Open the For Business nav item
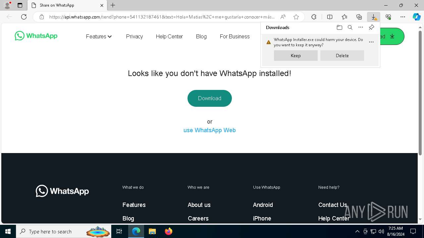 pyautogui.click(x=235, y=36)
